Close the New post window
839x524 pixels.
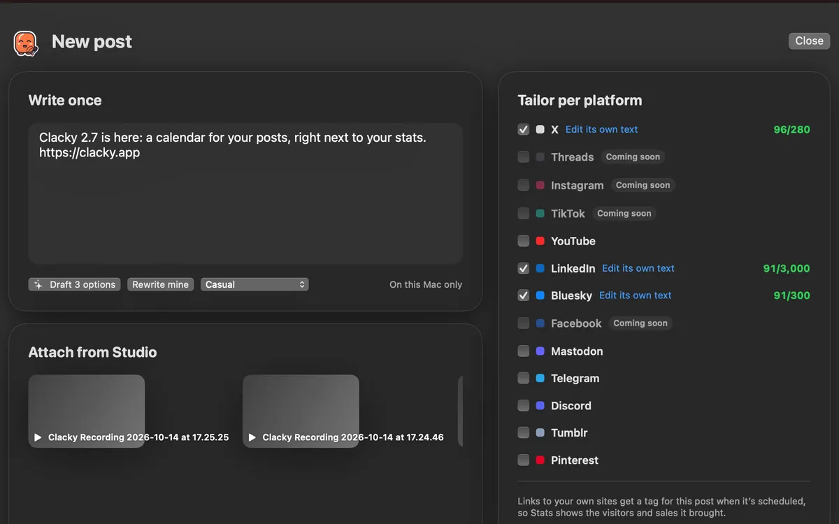pos(809,41)
